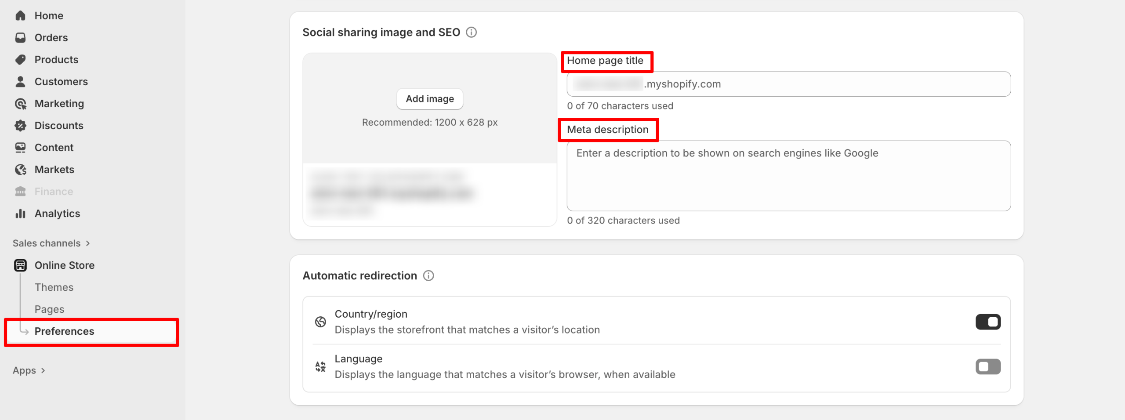Open Orders via its sidebar icon
1125x420 pixels.
click(21, 37)
